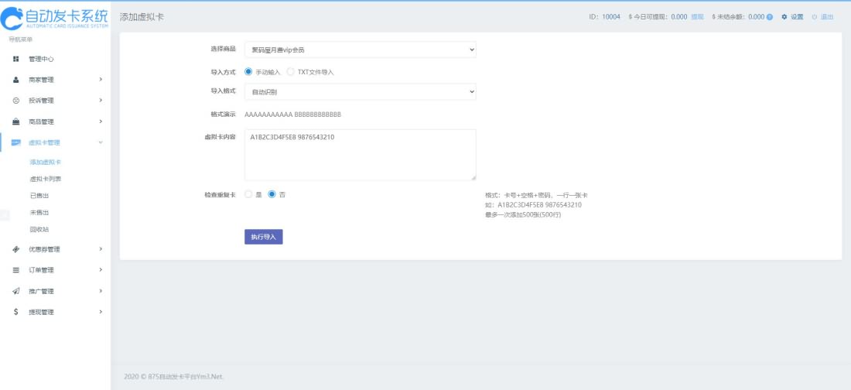
Task: Click the 提现 link in header
Action: pos(697,17)
